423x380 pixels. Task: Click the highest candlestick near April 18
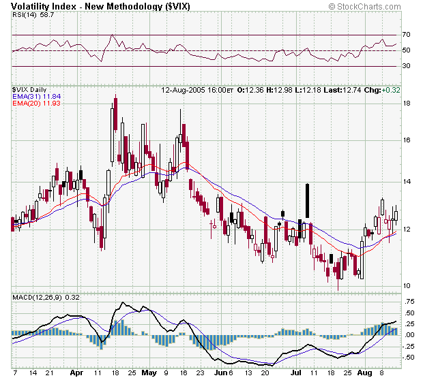click(x=115, y=113)
